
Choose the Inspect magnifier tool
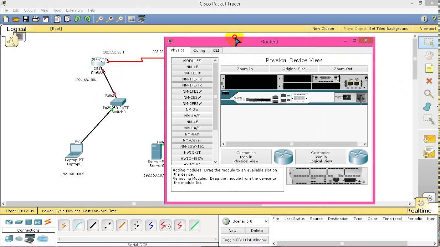[429, 94]
